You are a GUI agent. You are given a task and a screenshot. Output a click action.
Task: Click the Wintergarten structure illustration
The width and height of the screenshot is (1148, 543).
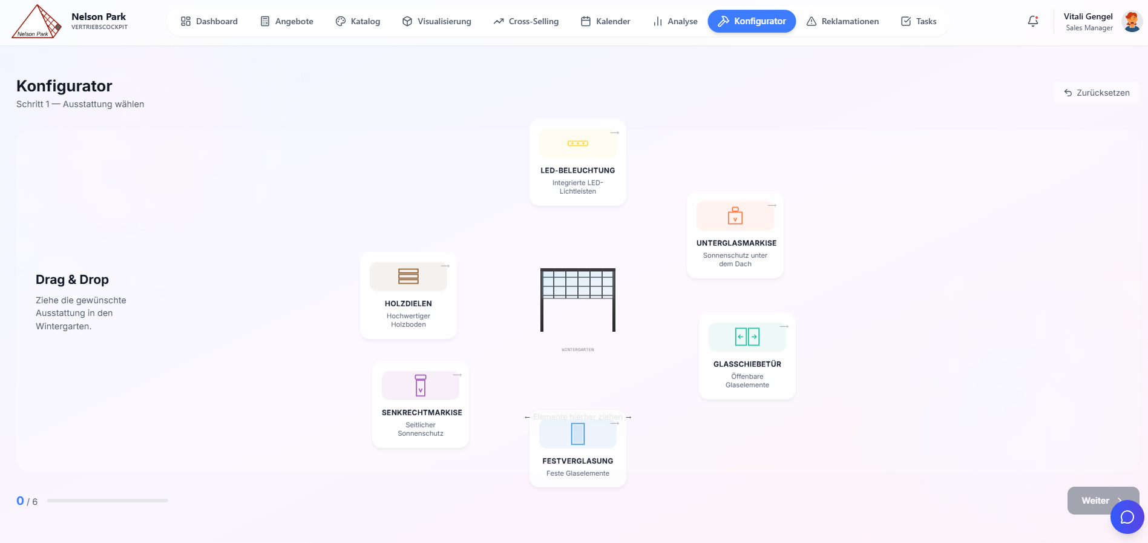click(x=578, y=300)
